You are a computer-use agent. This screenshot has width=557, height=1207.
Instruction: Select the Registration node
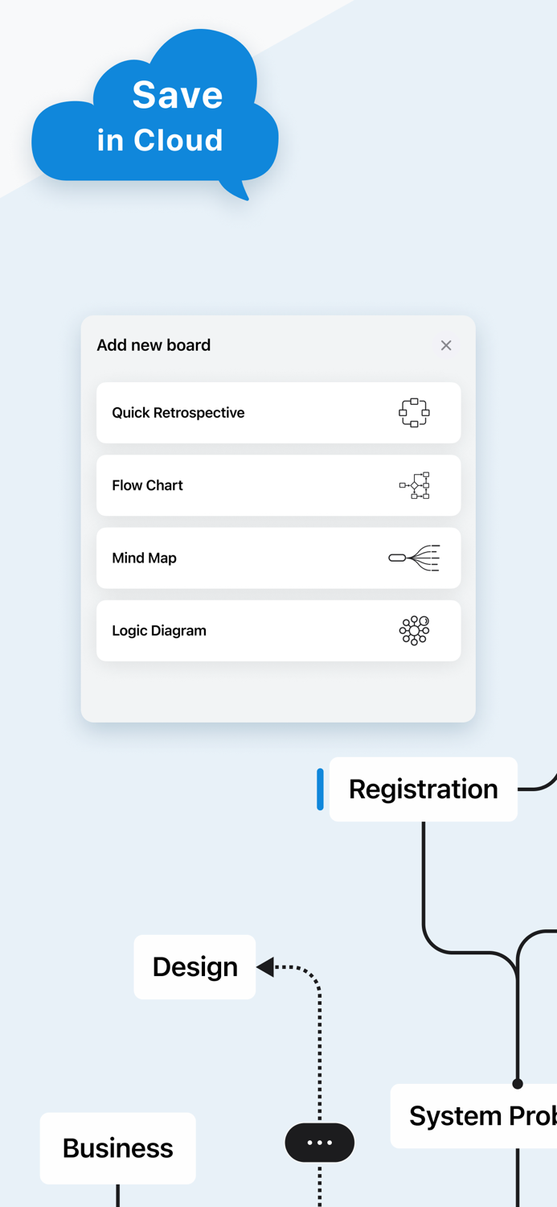423,789
